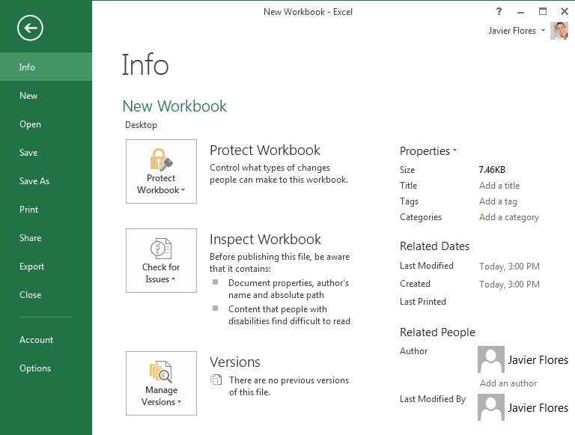575x435 pixels.
Task: Click the Javier Flores profile photo
Action: 559,31
